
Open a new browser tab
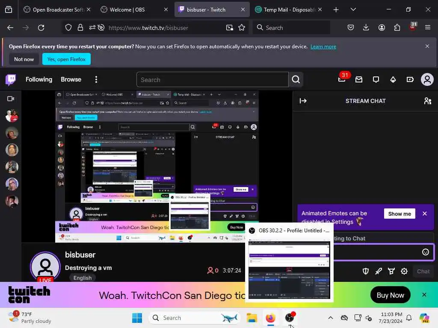coord(336,10)
